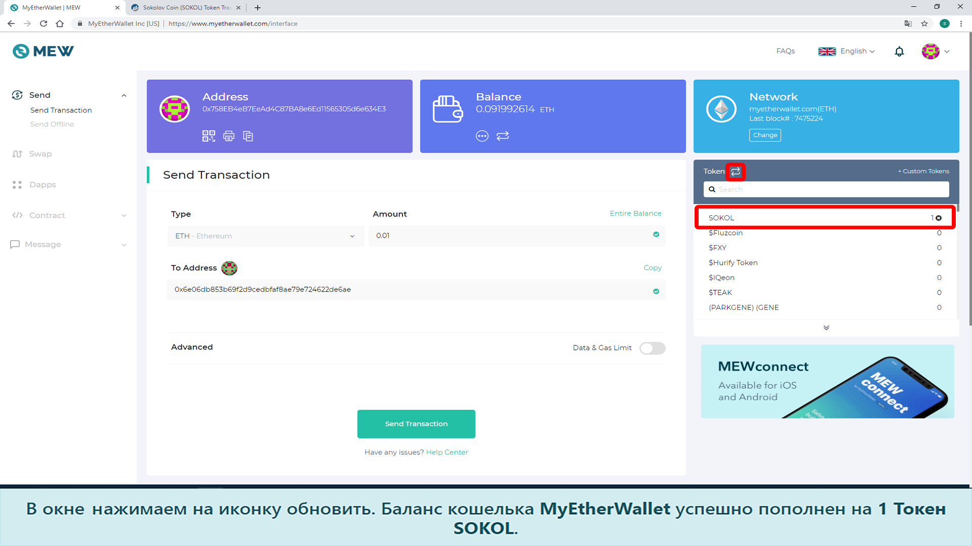Expand the Contract menu chevron

pyautogui.click(x=124, y=216)
